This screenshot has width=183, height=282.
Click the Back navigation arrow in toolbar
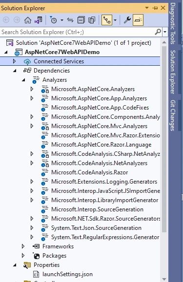6,20
